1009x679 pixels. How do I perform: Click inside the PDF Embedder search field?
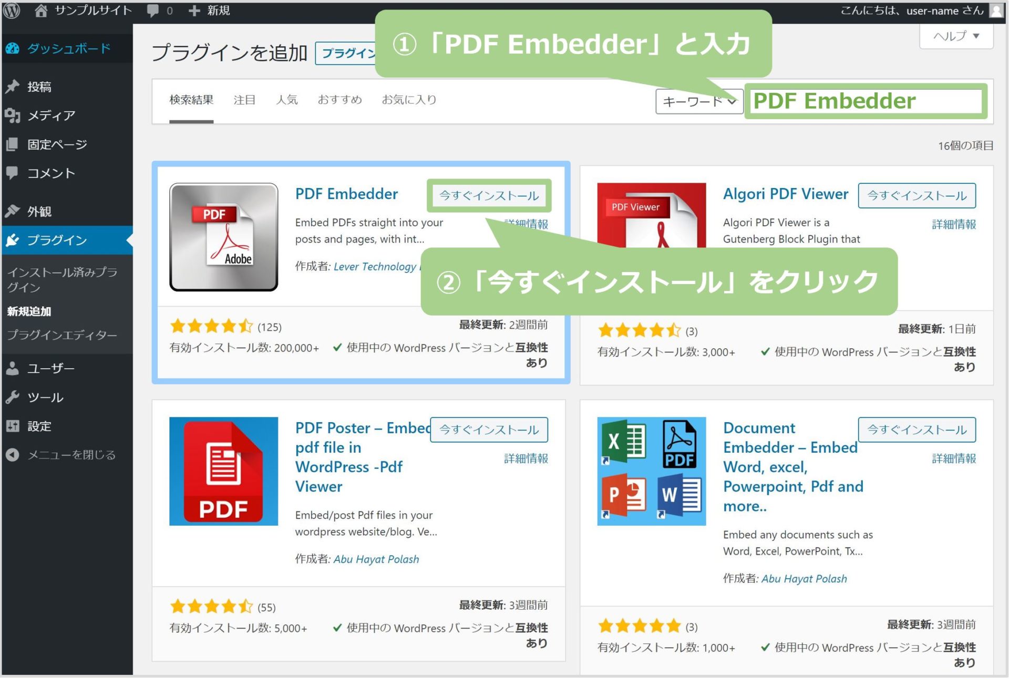coord(867,101)
